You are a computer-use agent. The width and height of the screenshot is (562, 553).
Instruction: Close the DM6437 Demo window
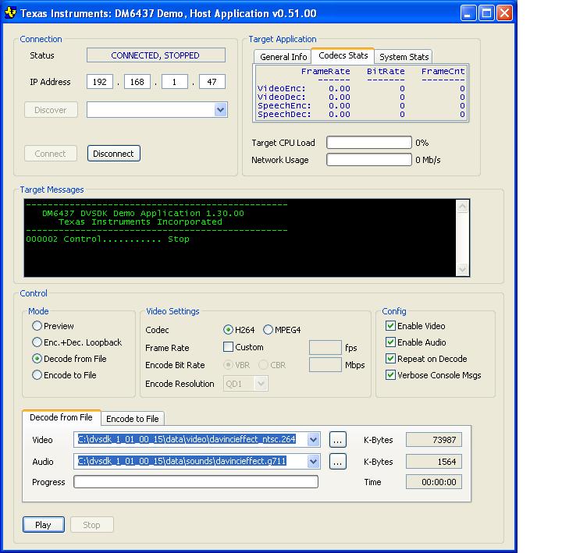505,13
